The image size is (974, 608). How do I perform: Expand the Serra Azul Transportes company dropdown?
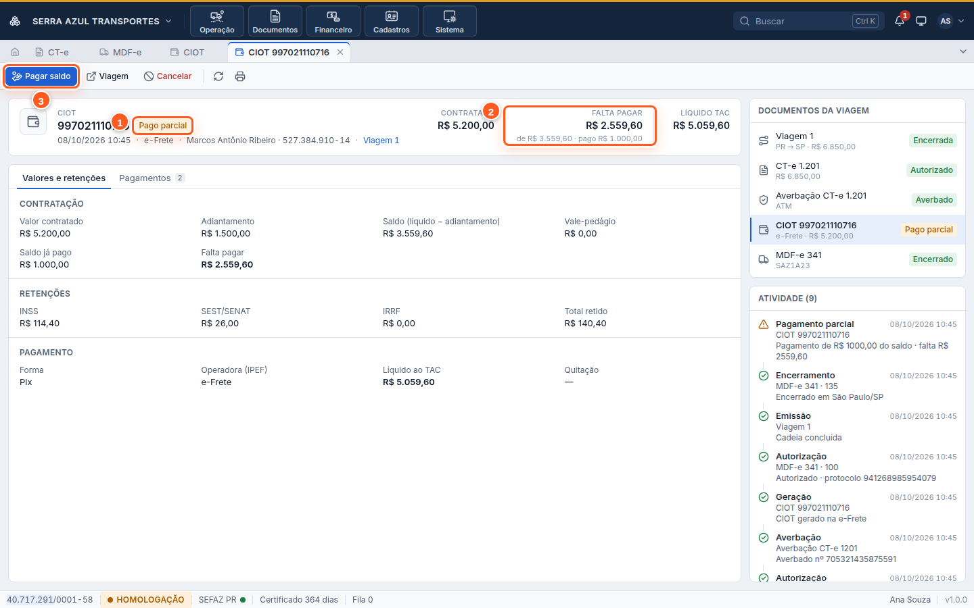coord(101,21)
